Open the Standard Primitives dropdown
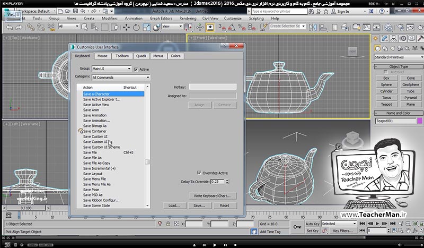 click(x=399, y=57)
